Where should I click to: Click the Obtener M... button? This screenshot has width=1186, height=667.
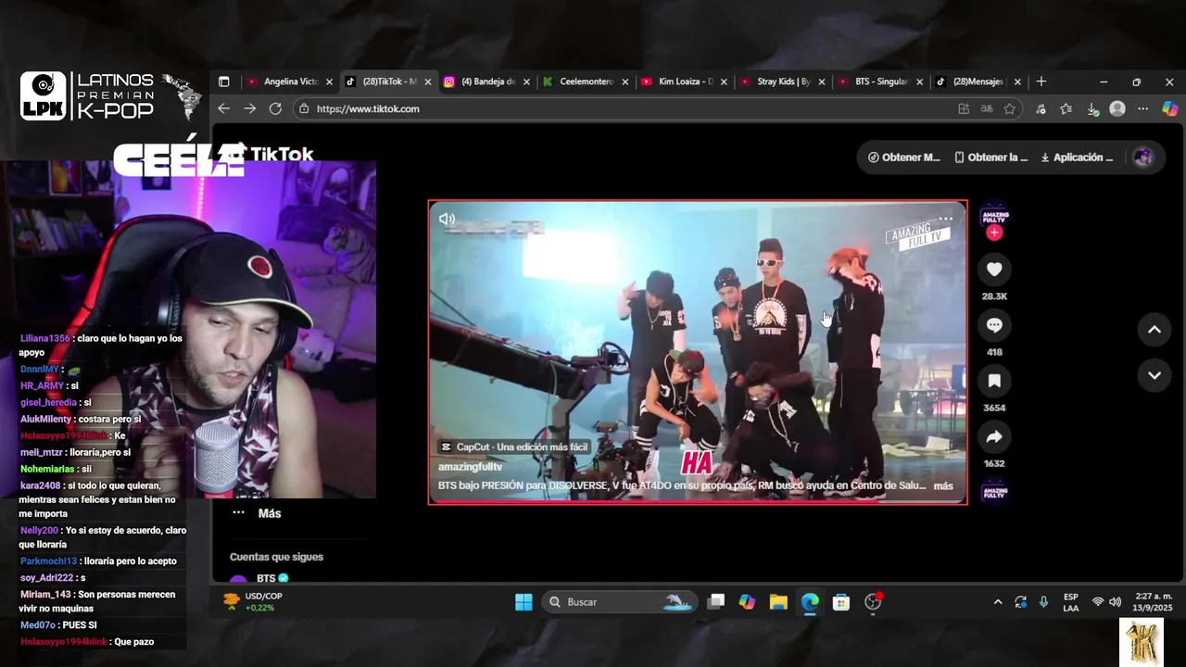coord(904,157)
